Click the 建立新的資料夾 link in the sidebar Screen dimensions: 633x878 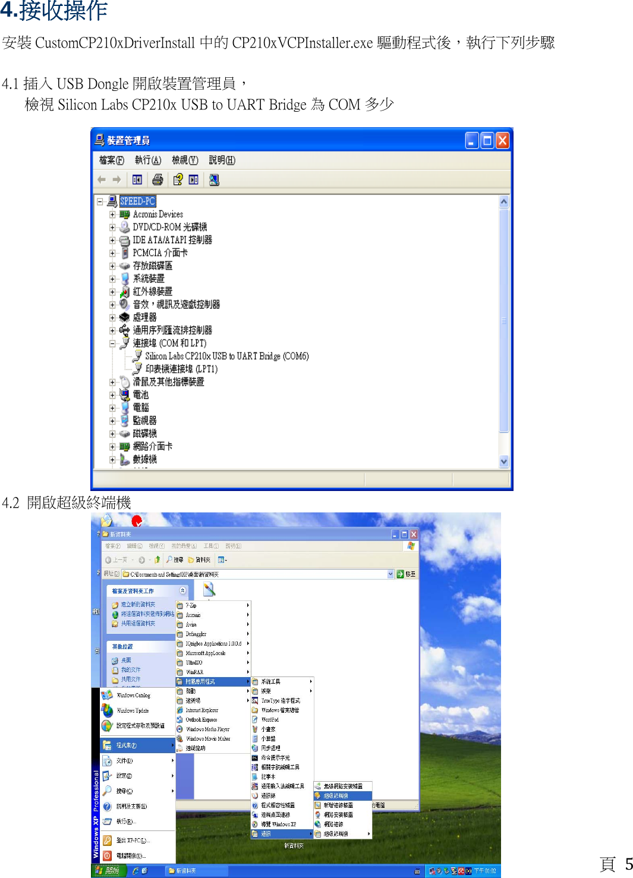139,604
